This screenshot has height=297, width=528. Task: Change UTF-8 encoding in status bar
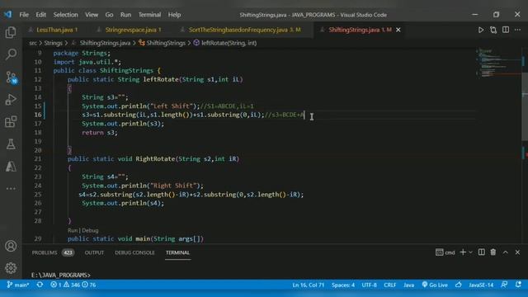(369, 285)
